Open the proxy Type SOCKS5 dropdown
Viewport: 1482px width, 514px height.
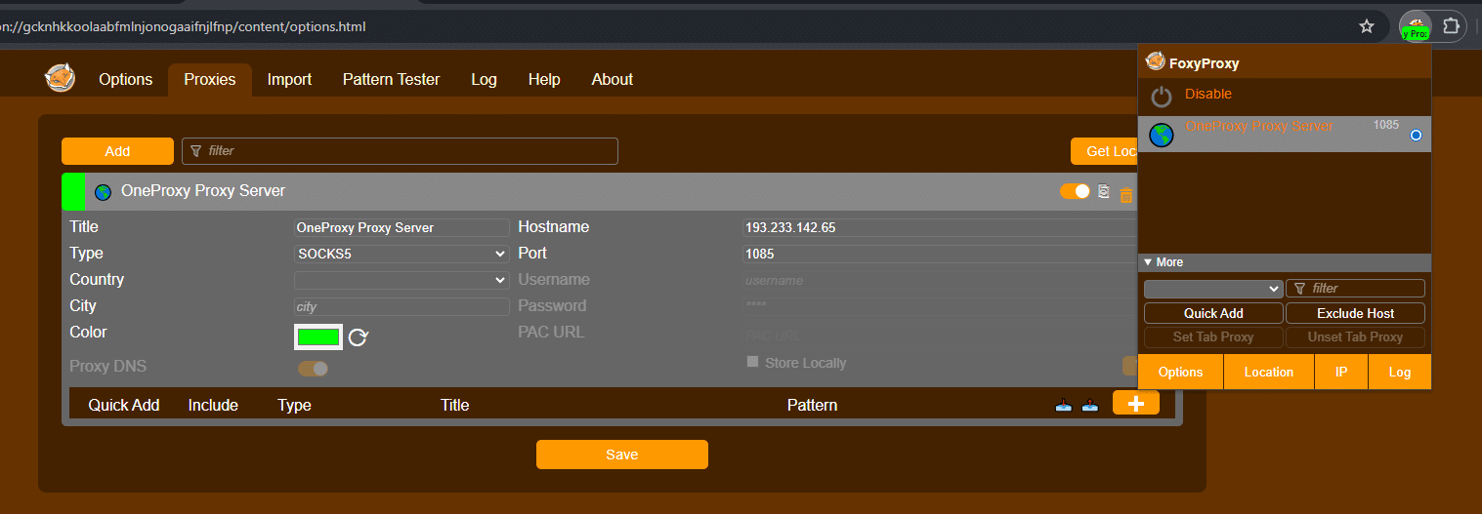tap(402, 254)
